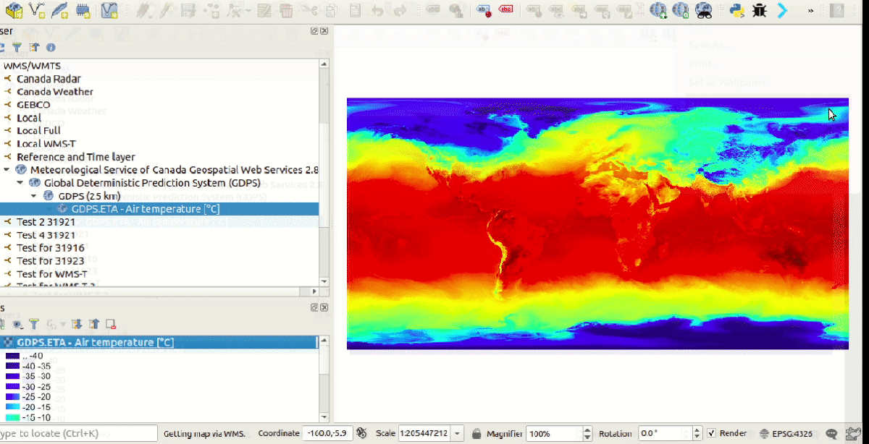Click the black bug plugin icon
Screen dimensions: 869x444
(x=760, y=10)
